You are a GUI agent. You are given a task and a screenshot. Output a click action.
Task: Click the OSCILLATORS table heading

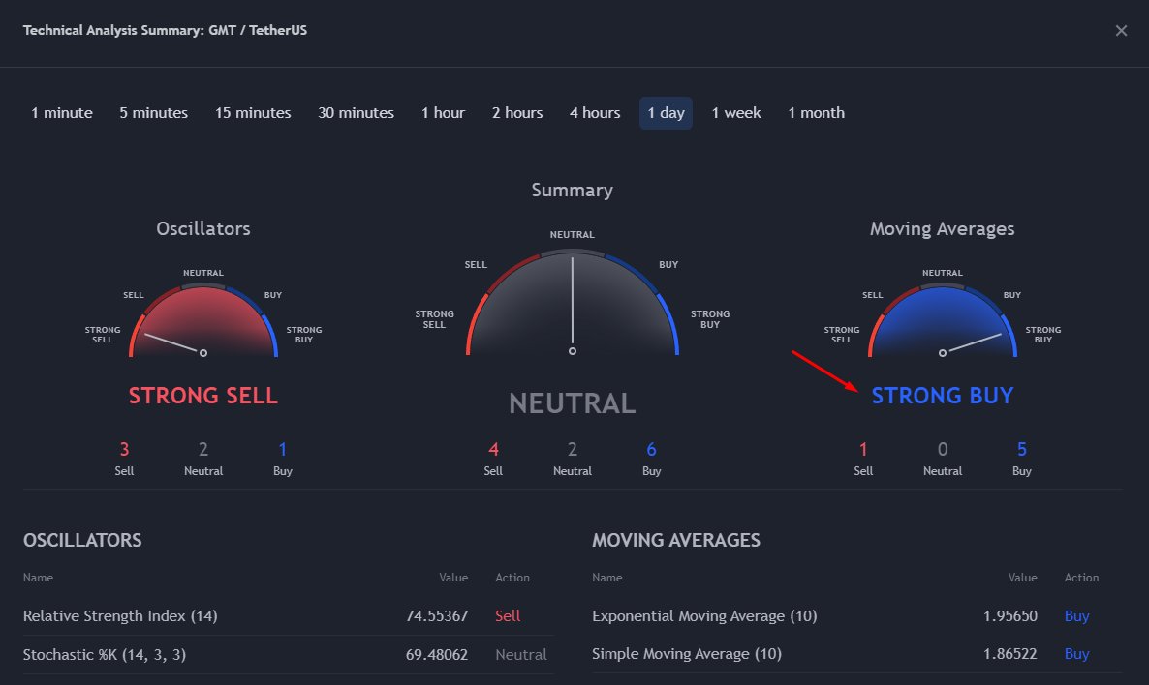point(82,540)
